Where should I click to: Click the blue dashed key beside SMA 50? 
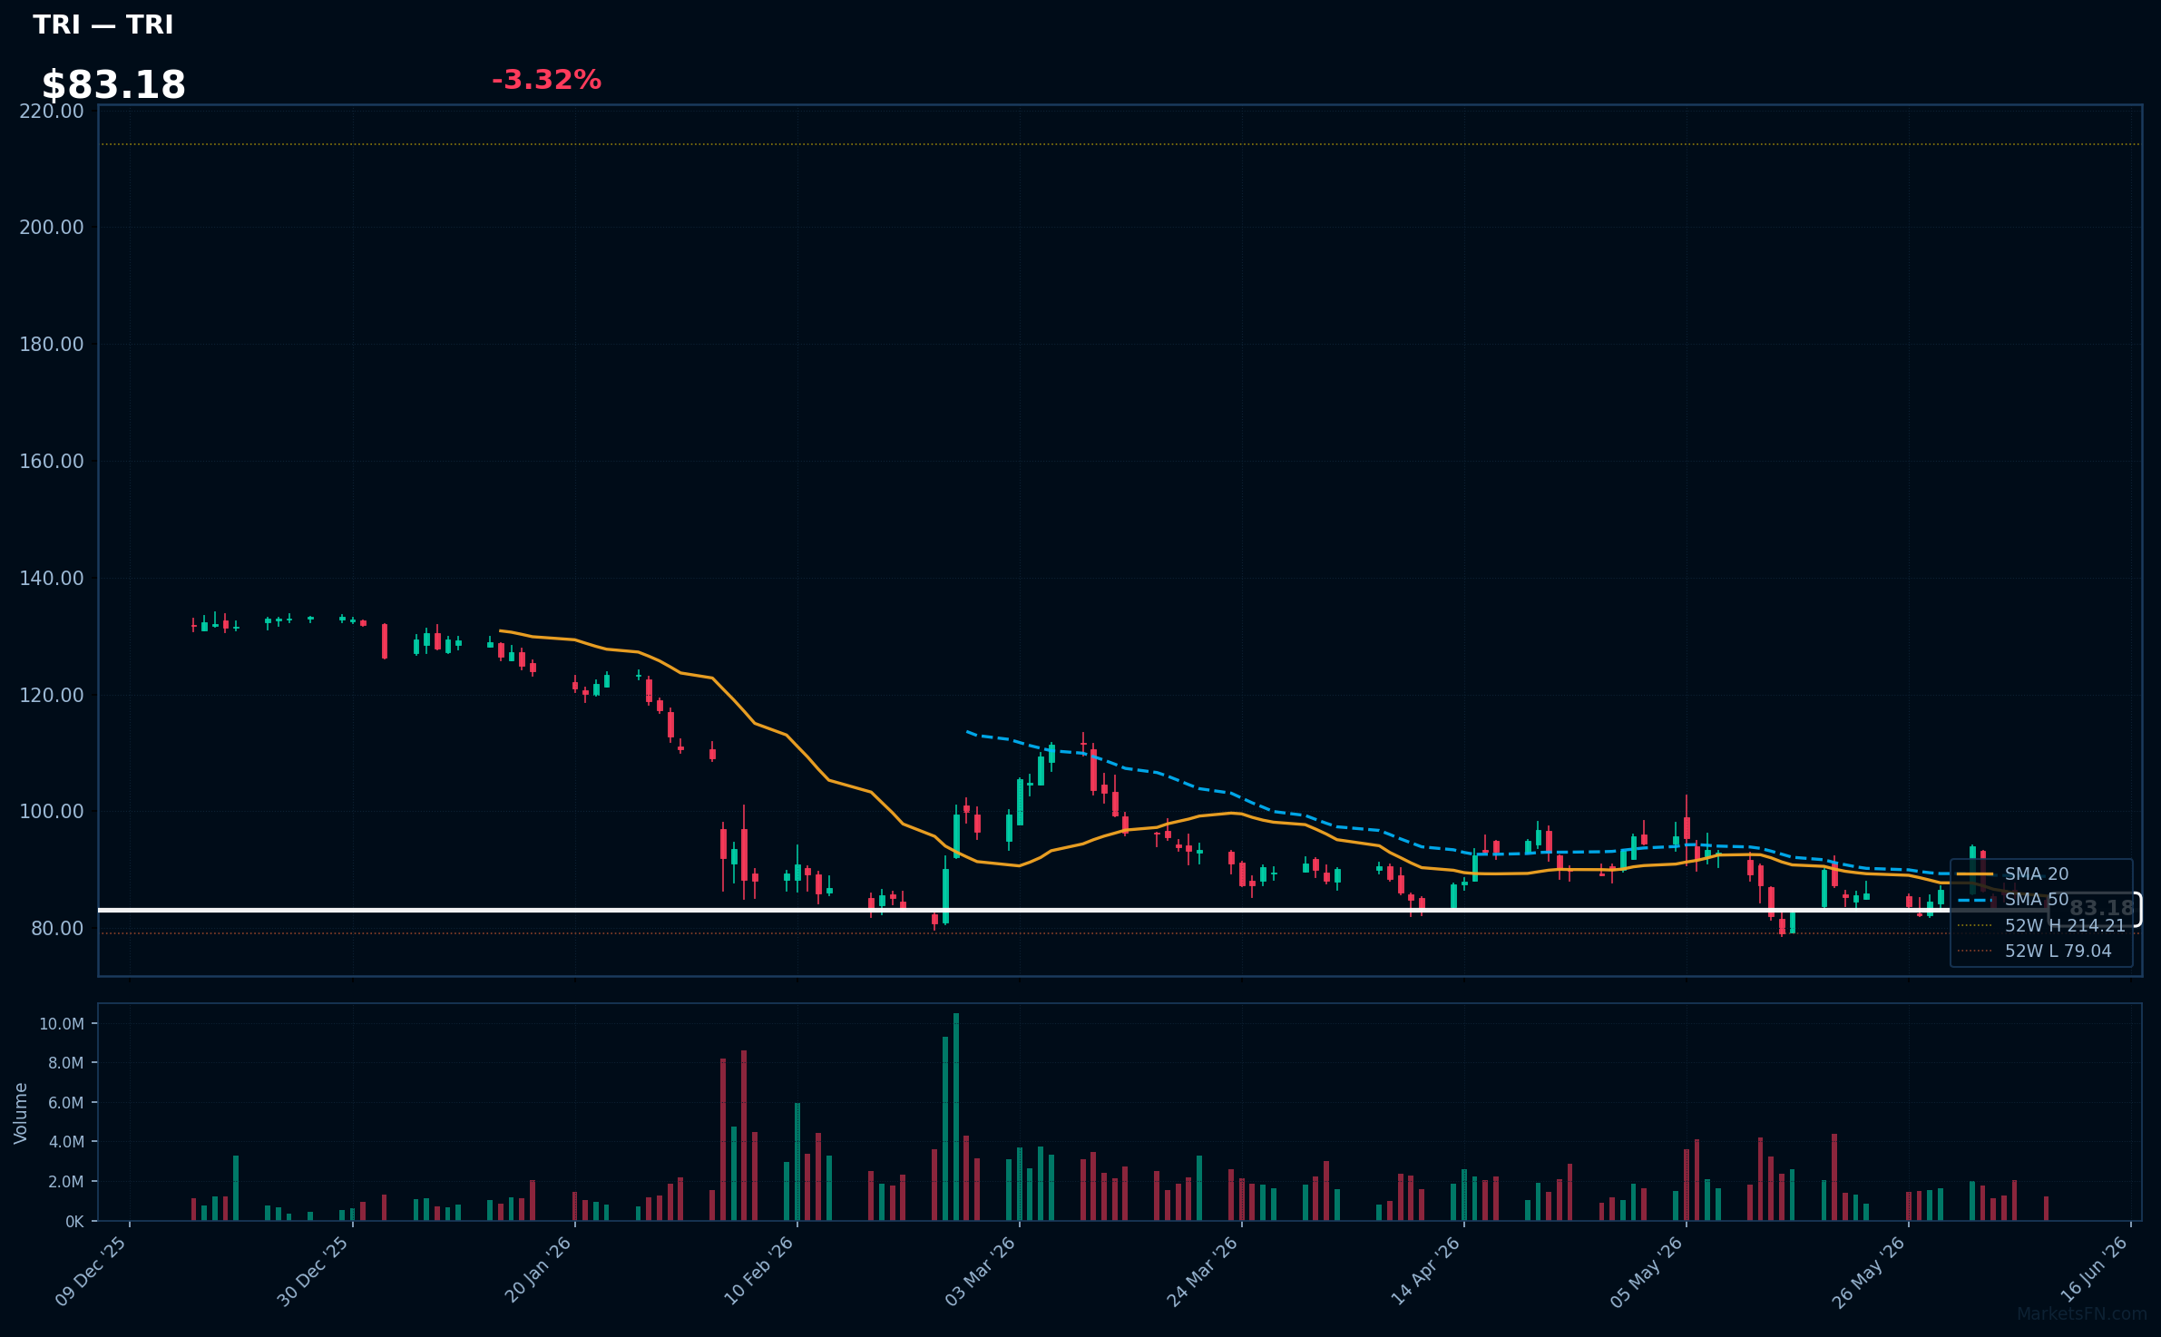(1975, 900)
